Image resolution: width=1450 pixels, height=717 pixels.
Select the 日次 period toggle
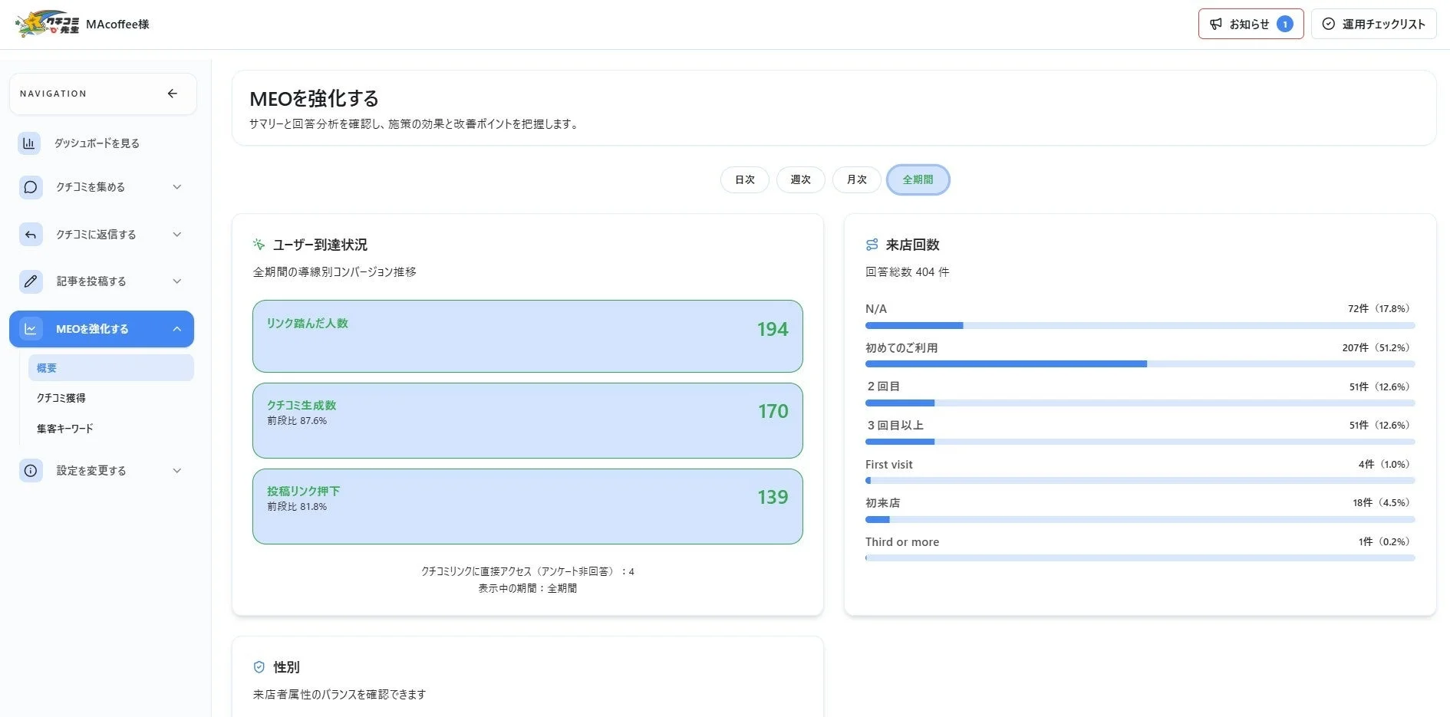[x=745, y=179]
